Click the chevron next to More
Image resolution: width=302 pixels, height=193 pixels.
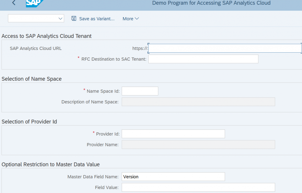tap(137, 19)
